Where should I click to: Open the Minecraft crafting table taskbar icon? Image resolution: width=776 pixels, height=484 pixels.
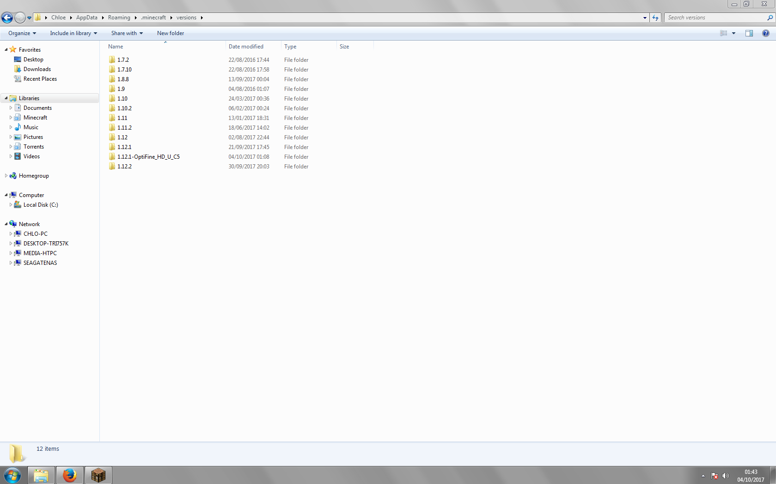[98, 475]
